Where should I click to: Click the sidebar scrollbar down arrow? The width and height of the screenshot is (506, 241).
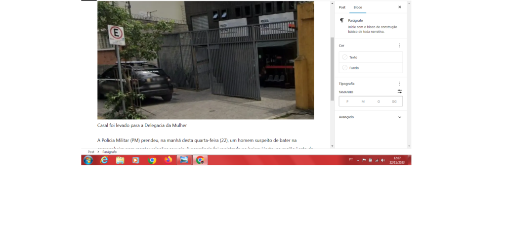(409, 146)
